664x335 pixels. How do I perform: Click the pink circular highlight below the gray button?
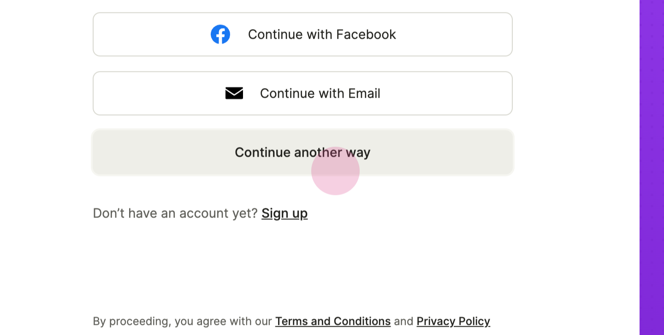(x=335, y=171)
